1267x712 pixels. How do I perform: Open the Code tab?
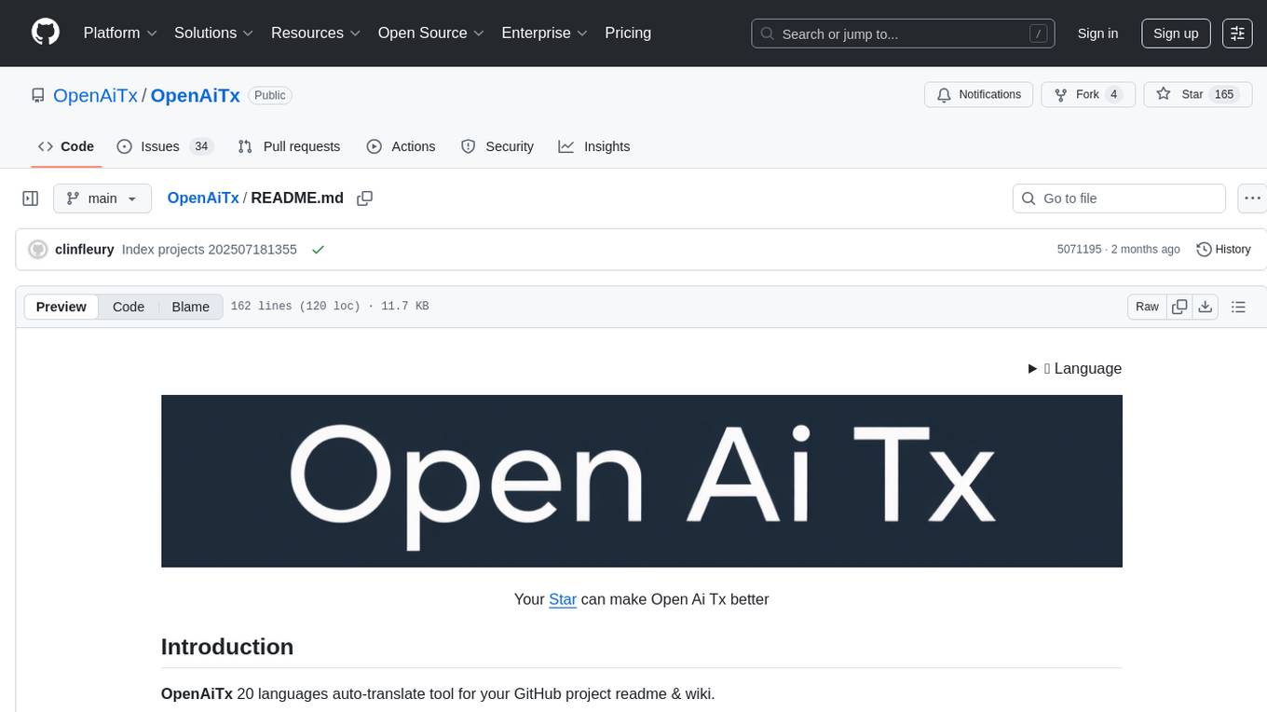[x=65, y=146]
